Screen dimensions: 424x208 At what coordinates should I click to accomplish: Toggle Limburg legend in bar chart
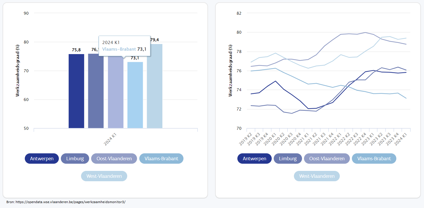pos(75,159)
